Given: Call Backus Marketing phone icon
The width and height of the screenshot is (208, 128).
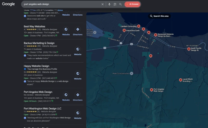Looking at the screenshot, I should point(57,52).
